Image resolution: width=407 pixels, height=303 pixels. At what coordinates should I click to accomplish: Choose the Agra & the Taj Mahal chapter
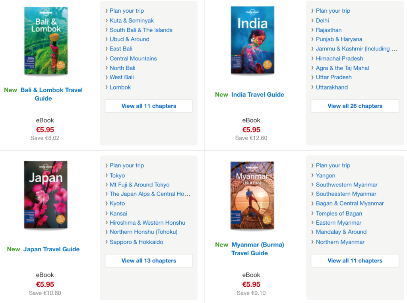tap(342, 68)
